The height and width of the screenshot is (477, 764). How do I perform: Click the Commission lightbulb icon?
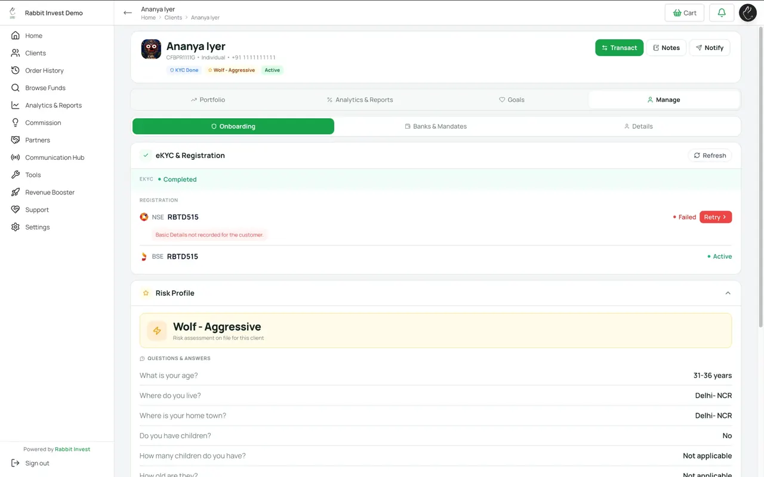tap(16, 122)
